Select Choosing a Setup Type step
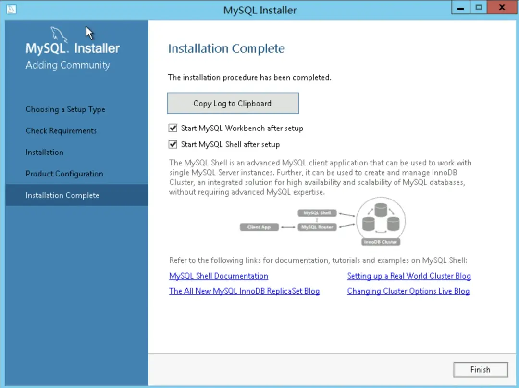519x388 pixels. (x=65, y=109)
